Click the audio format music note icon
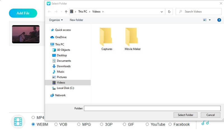 click(x=205, y=123)
